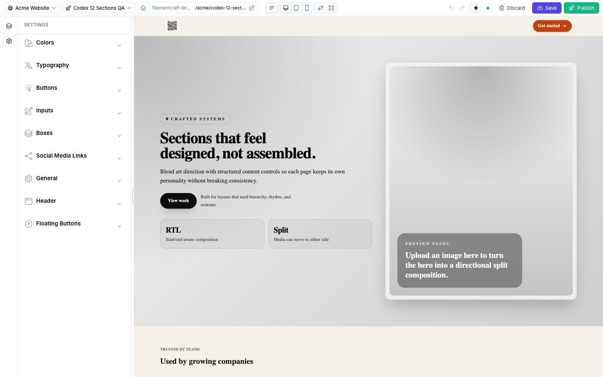
Task: Switch to tablet preview mode
Action: click(296, 8)
